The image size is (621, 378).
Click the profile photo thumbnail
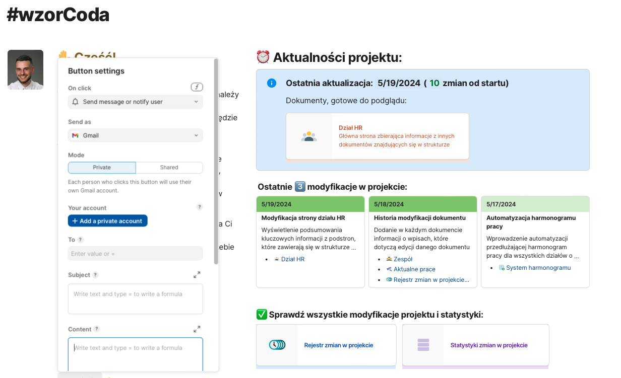[x=25, y=69]
